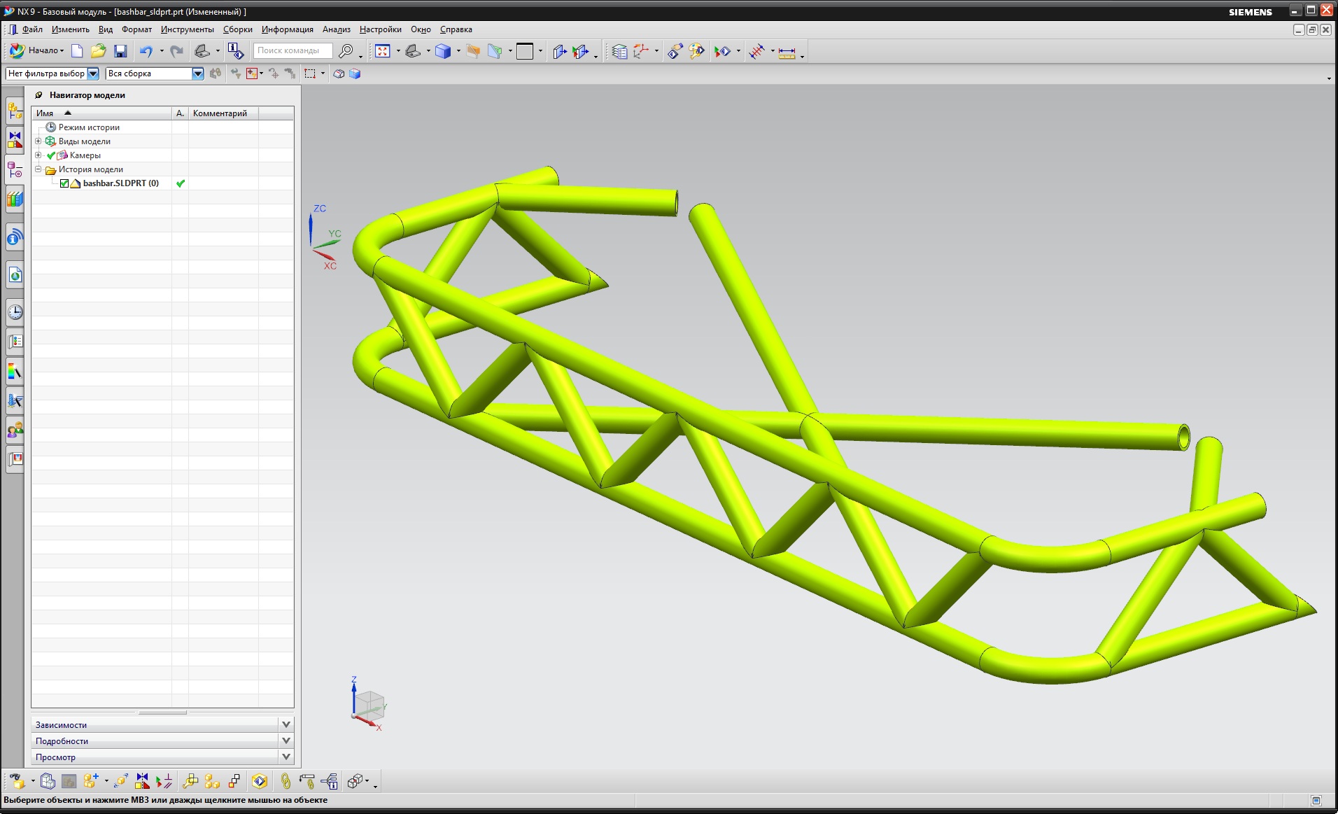The image size is (1338, 814).
Task: Expand the Камеры tree node
Action: coord(38,155)
